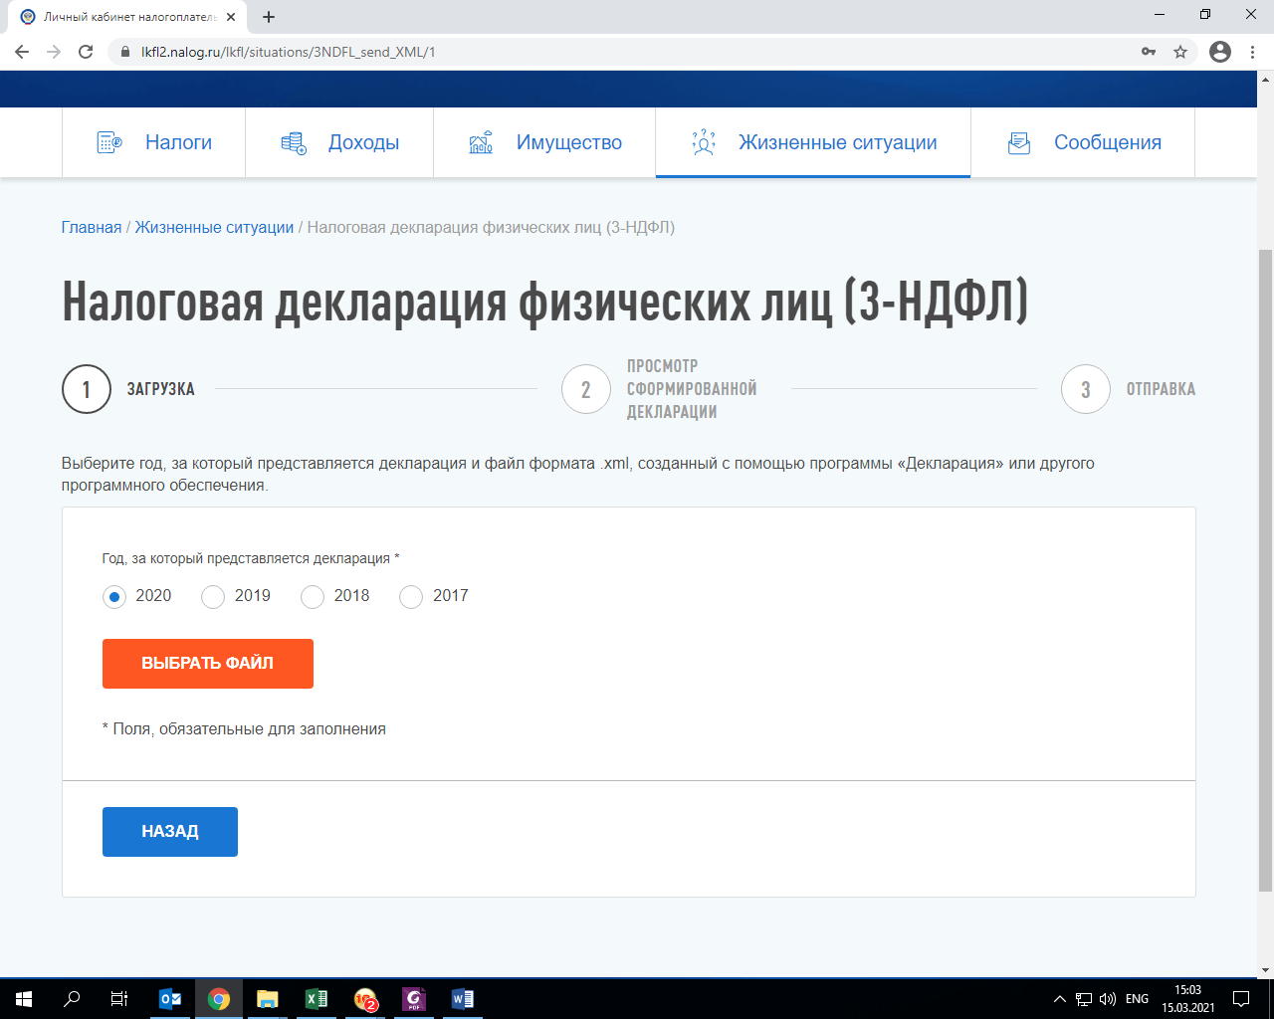Click the browser profile avatar icon
Viewport: 1274px width, 1019px height.
click(x=1219, y=52)
